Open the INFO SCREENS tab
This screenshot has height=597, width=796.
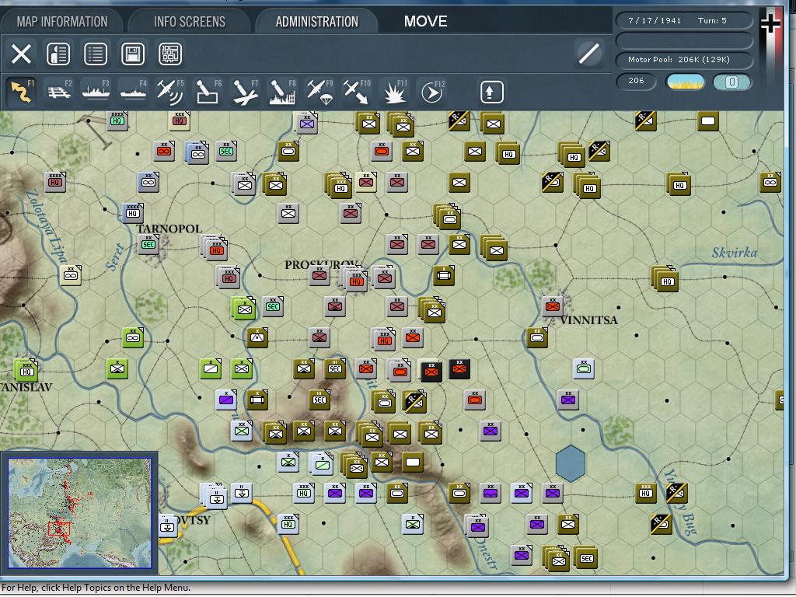[189, 21]
